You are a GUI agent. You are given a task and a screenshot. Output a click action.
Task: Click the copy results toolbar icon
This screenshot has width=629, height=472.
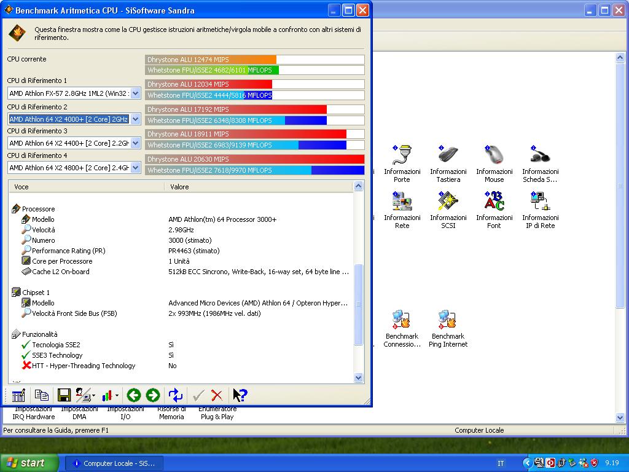[41, 396]
